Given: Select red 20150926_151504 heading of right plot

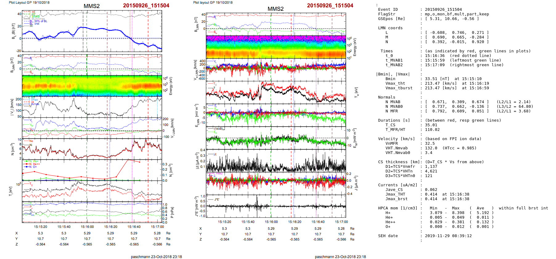Looking at the screenshot, I should point(330,6).
